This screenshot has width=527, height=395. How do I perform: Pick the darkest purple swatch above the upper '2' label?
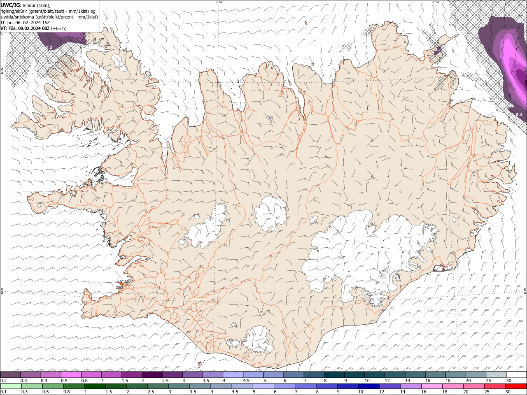(152, 375)
